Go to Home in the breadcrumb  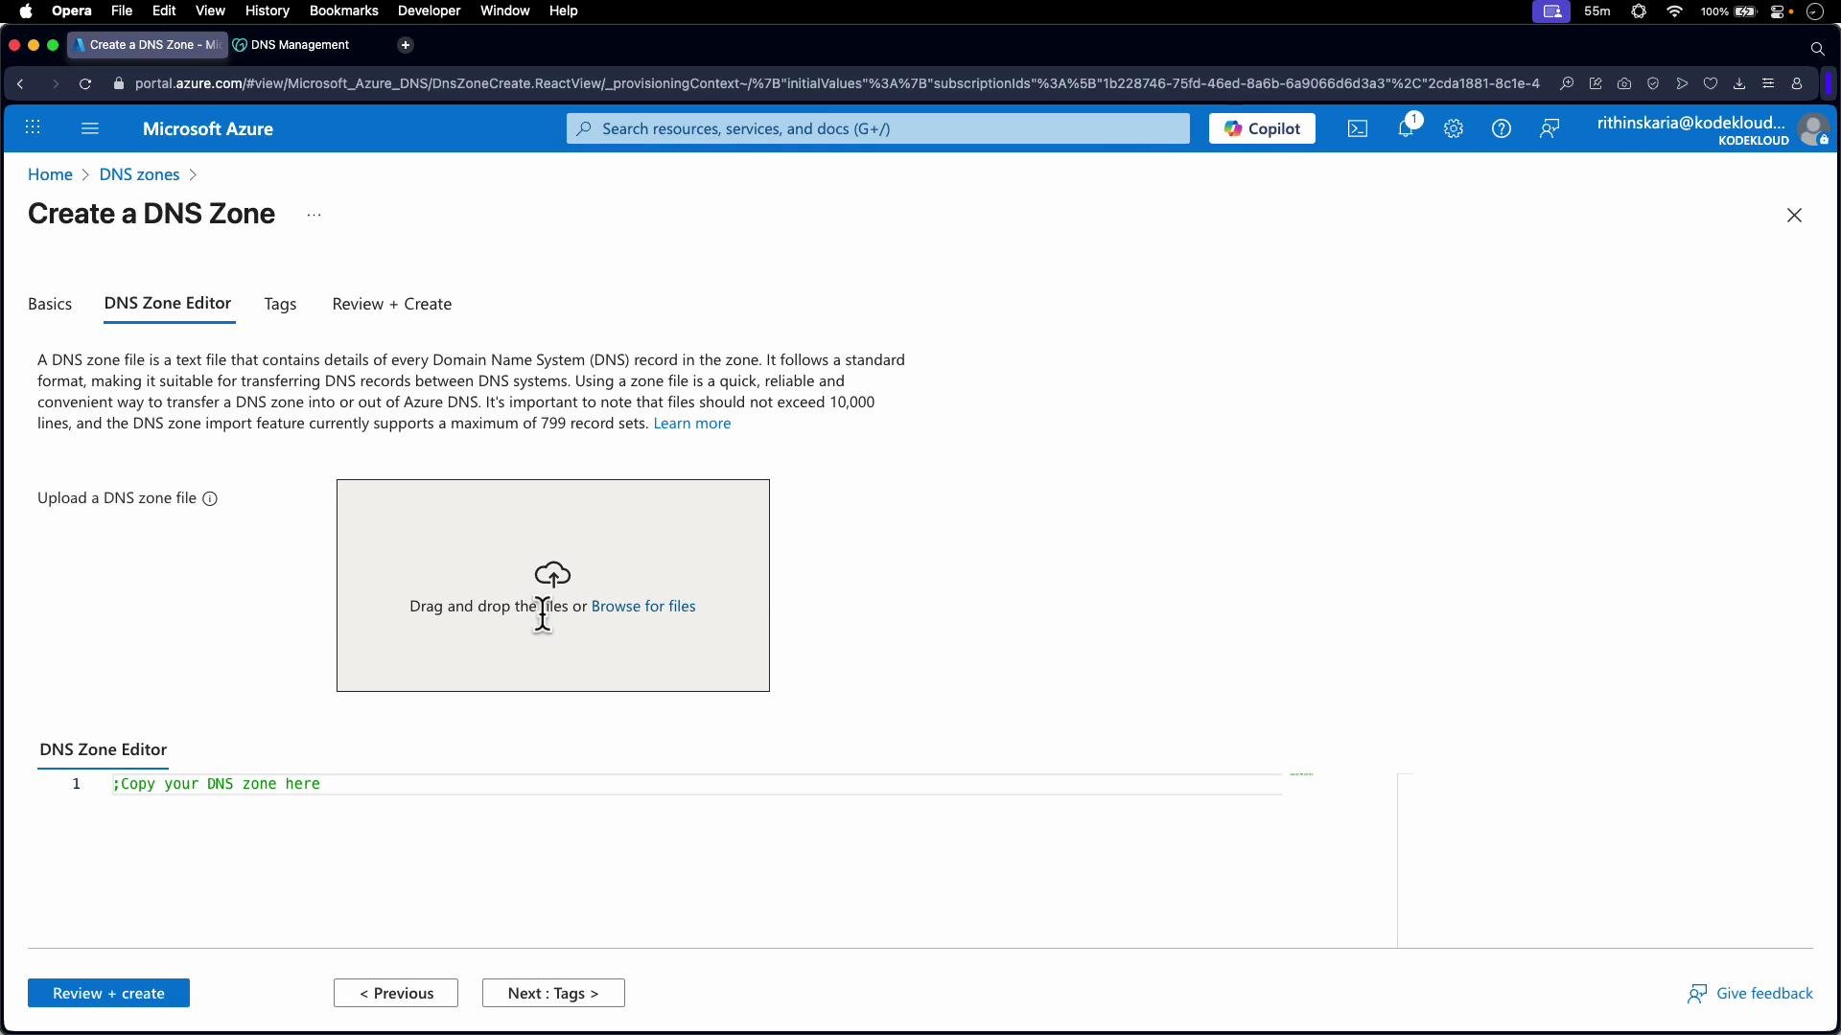[x=50, y=174]
